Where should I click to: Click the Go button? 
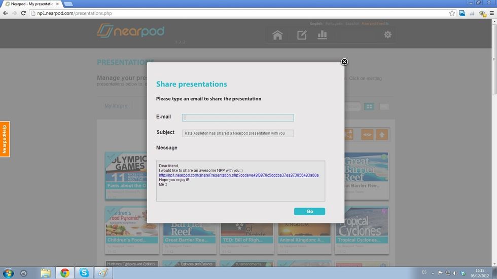point(309,211)
